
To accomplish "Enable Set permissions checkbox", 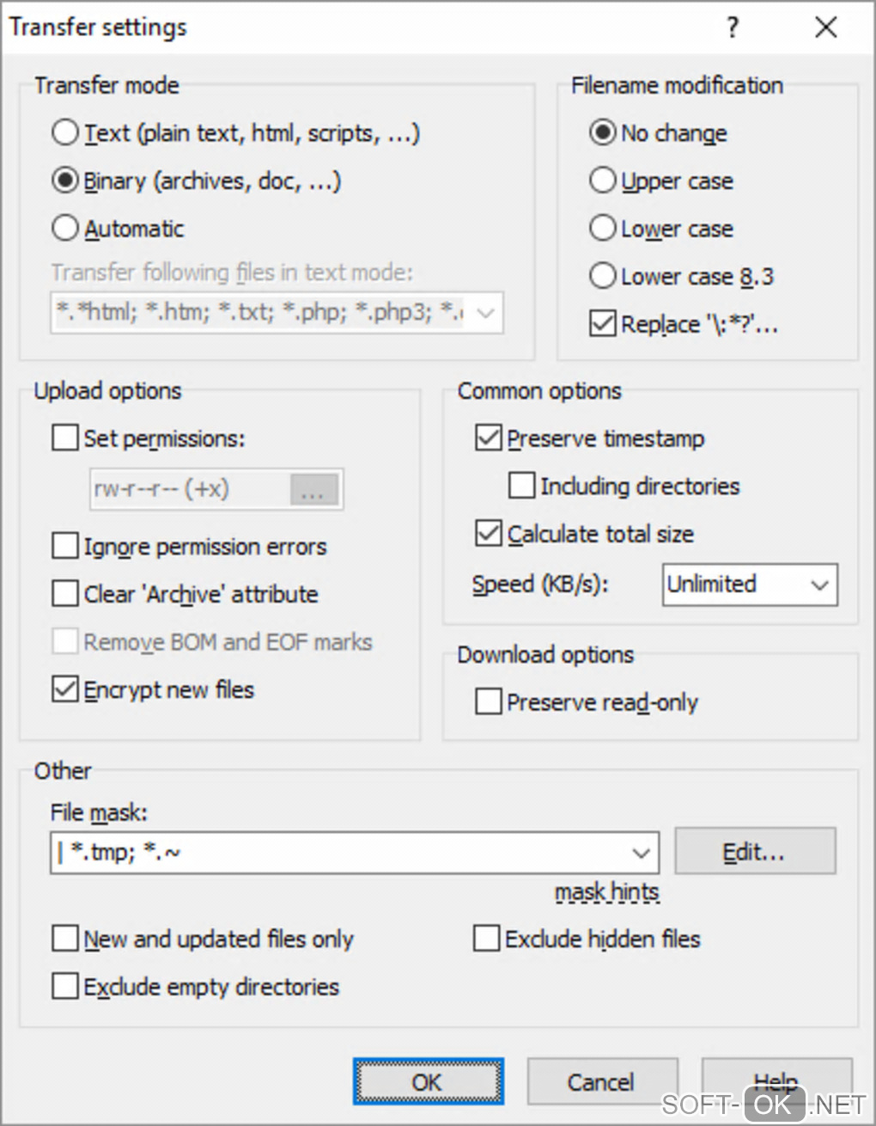I will [x=65, y=438].
